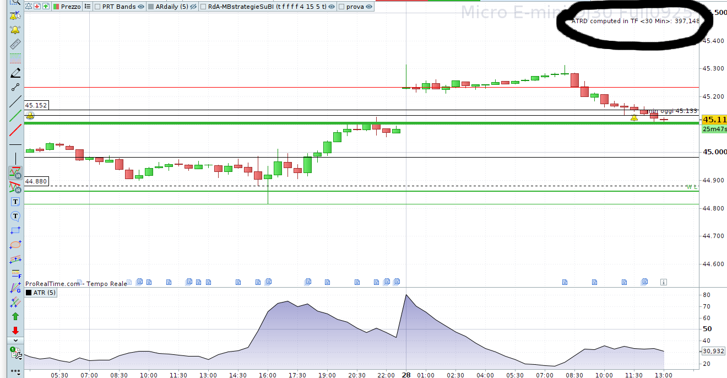The image size is (727, 378).
Task: Select the eraser tool
Action: tap(15, 73)
